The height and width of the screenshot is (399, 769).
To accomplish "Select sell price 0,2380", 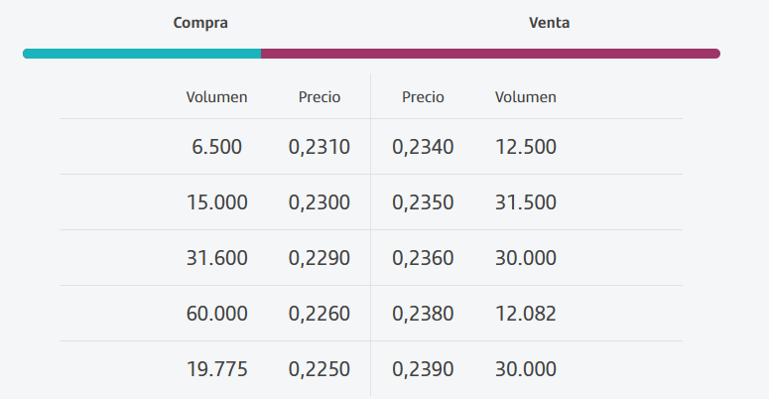I will (x=423, y=314).
